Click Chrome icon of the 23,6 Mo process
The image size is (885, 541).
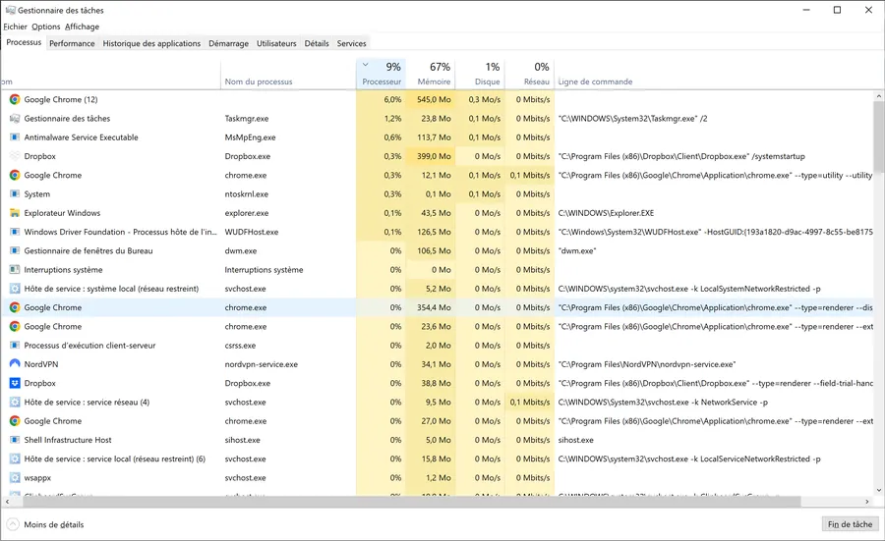(x=15, y=326)
